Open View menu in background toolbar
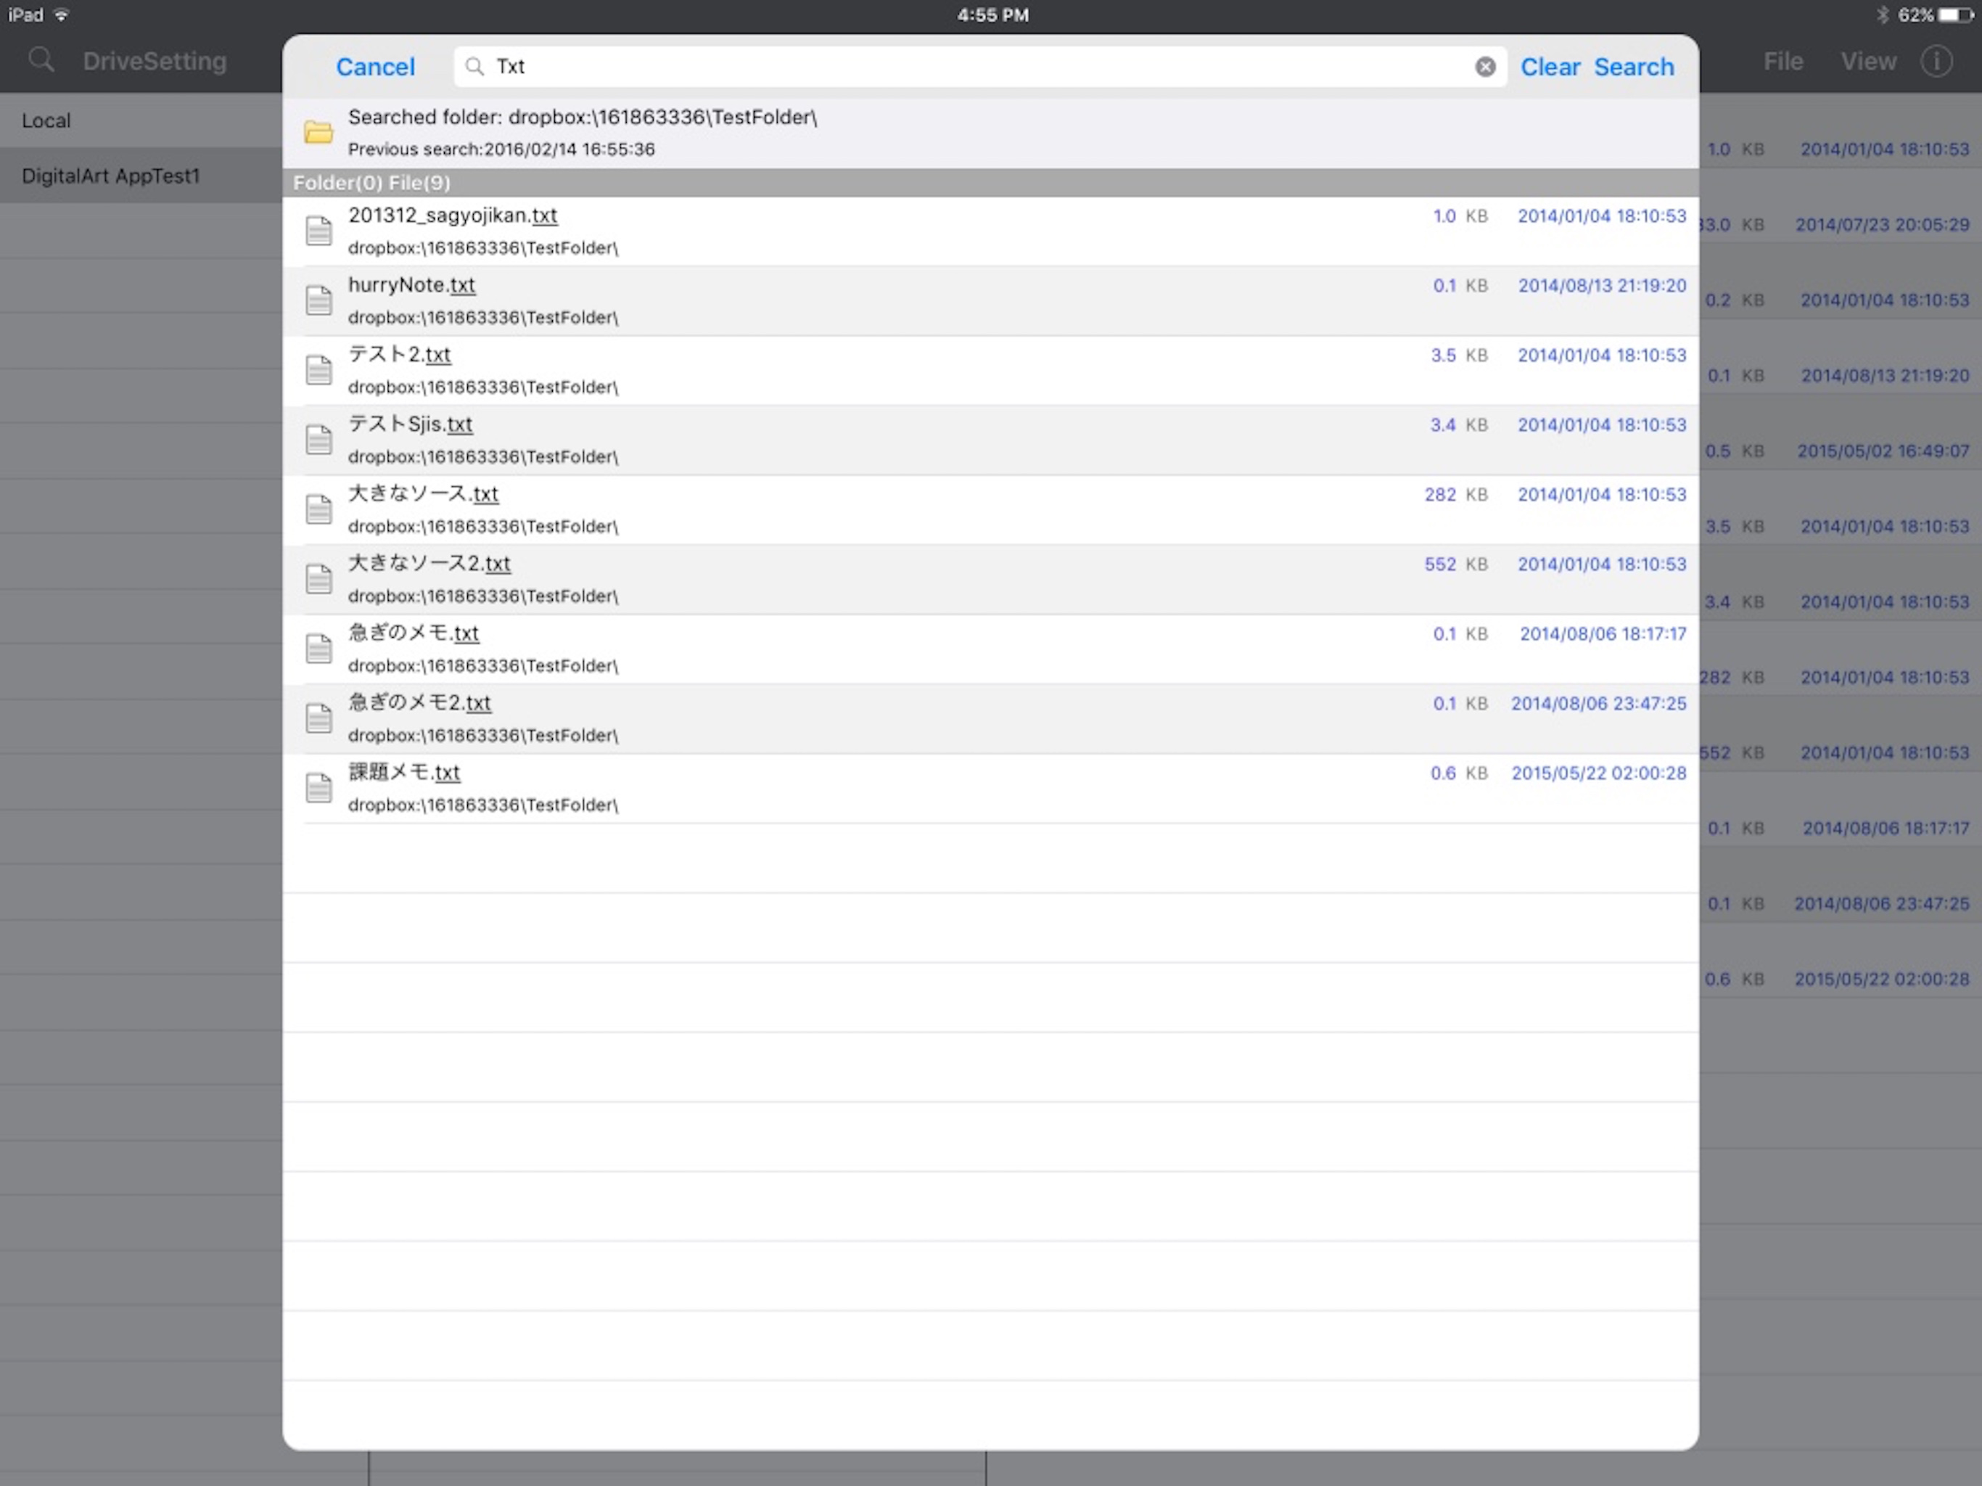The image size is (1982, 1486). click(x=1868, y=61)
